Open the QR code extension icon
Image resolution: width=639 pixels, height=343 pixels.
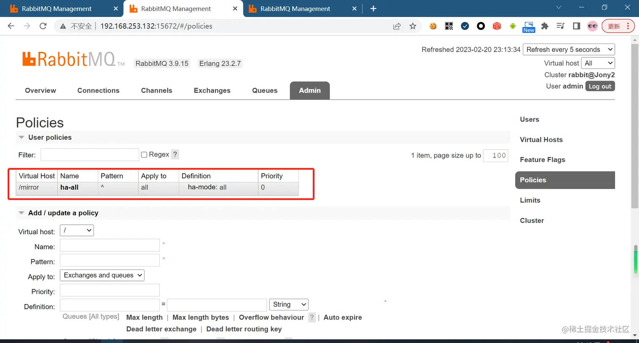(449, 26)
